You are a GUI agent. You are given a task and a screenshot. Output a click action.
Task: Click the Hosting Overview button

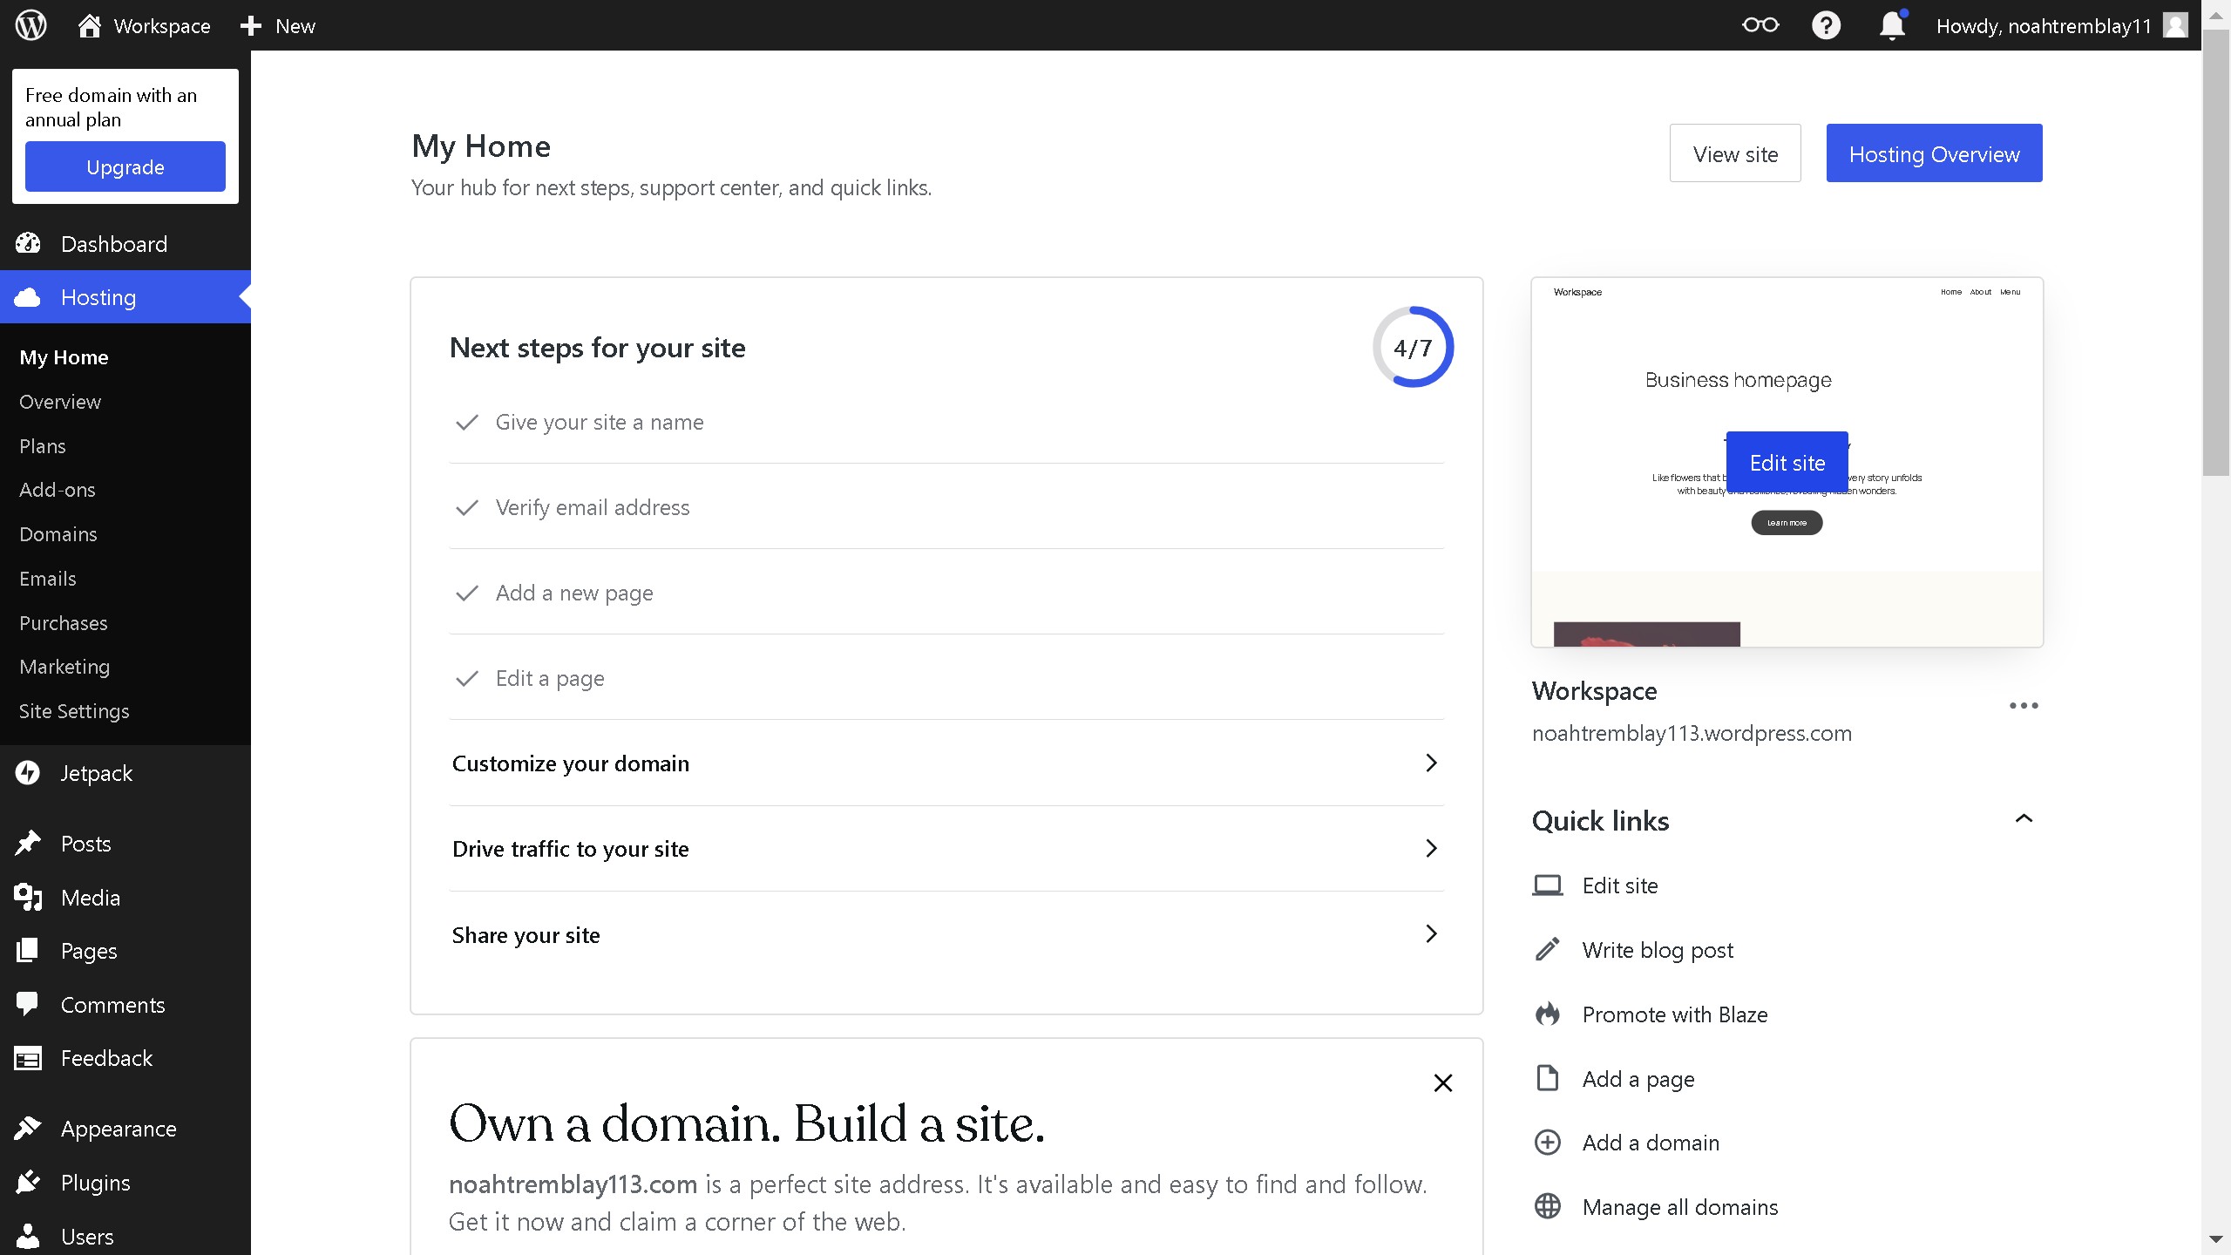pos(1934,153)
